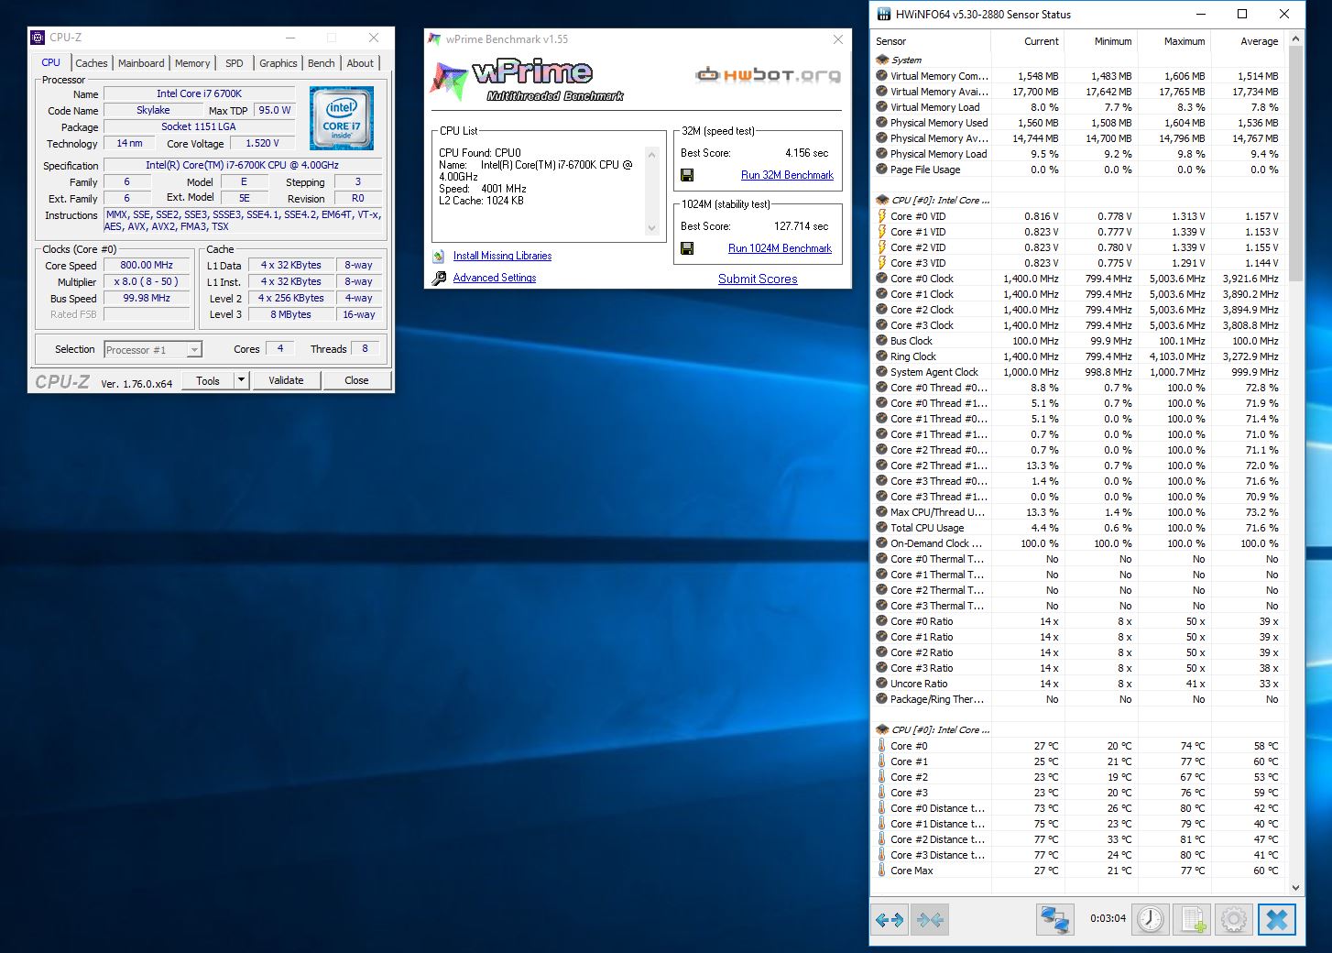Click the Core Speed value 800.00 MHz
The width and height of the screenshot is (1332, 953).
coord(147,265)
